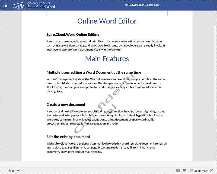Click the line 'clicking Save.'
The image size is (217, 174).
(x=55, y=91)
